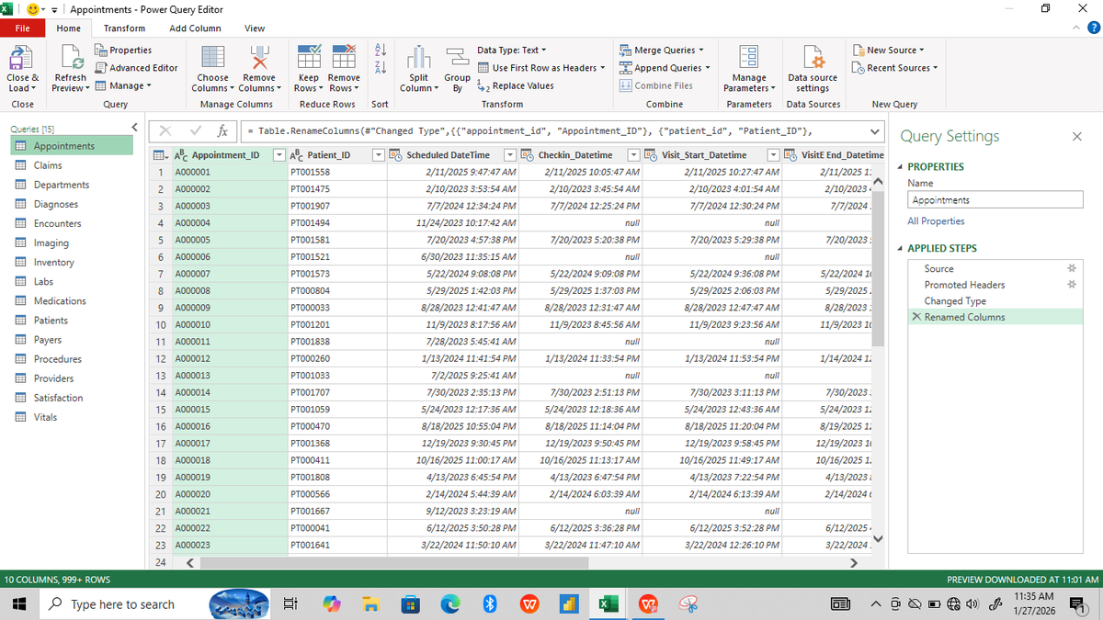The image size is (1103, 620).
Task: Collapse the APPLIED STEPS section
Action: pyautogui.click(x=899, y=249)
